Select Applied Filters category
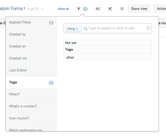Screen dimensions: 166x137 [31, 22]
